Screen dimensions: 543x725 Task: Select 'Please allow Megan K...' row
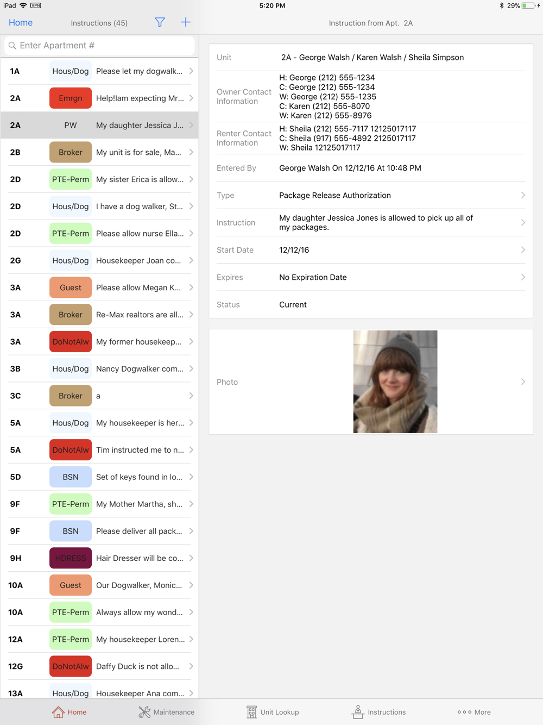pyautogui.click(x=99, y=287)
